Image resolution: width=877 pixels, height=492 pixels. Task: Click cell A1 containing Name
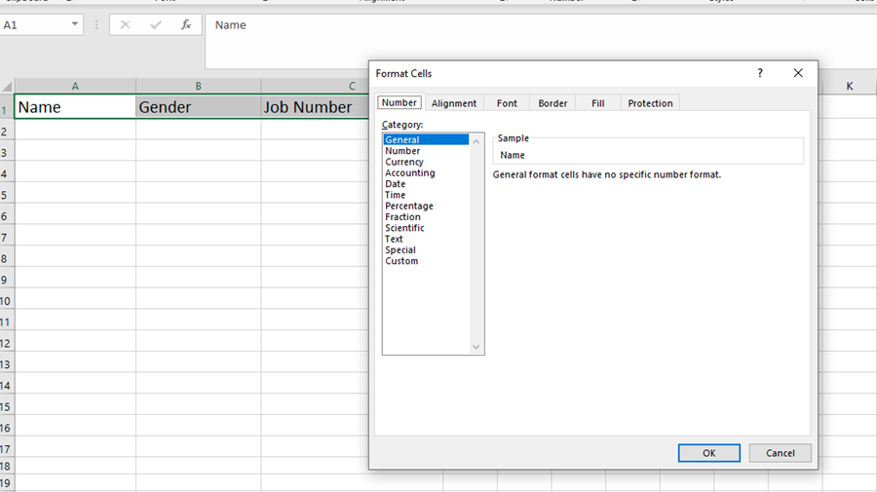(75, 107)
